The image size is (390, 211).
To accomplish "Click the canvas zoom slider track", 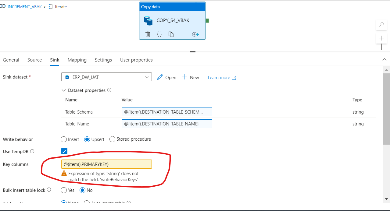I will click(381, 47).
